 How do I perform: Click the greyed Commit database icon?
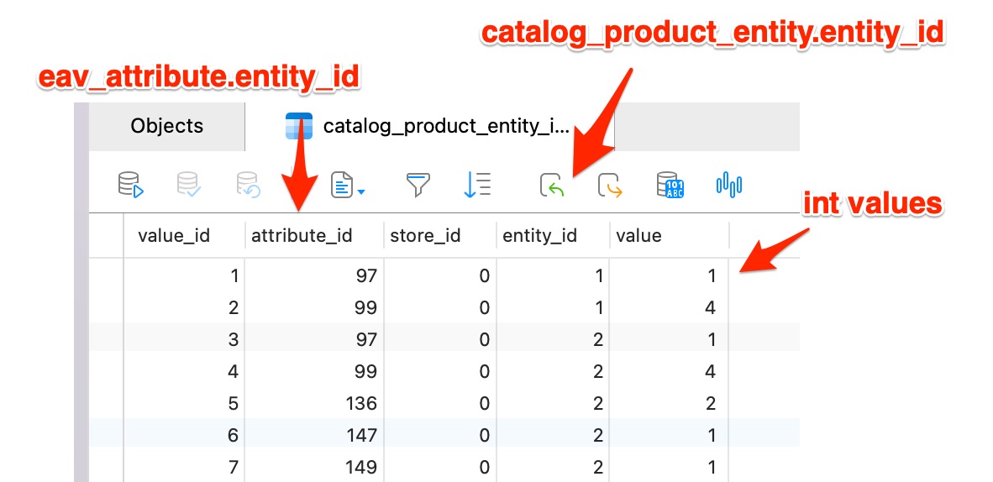pyautogui.click(x=189, y=184)
